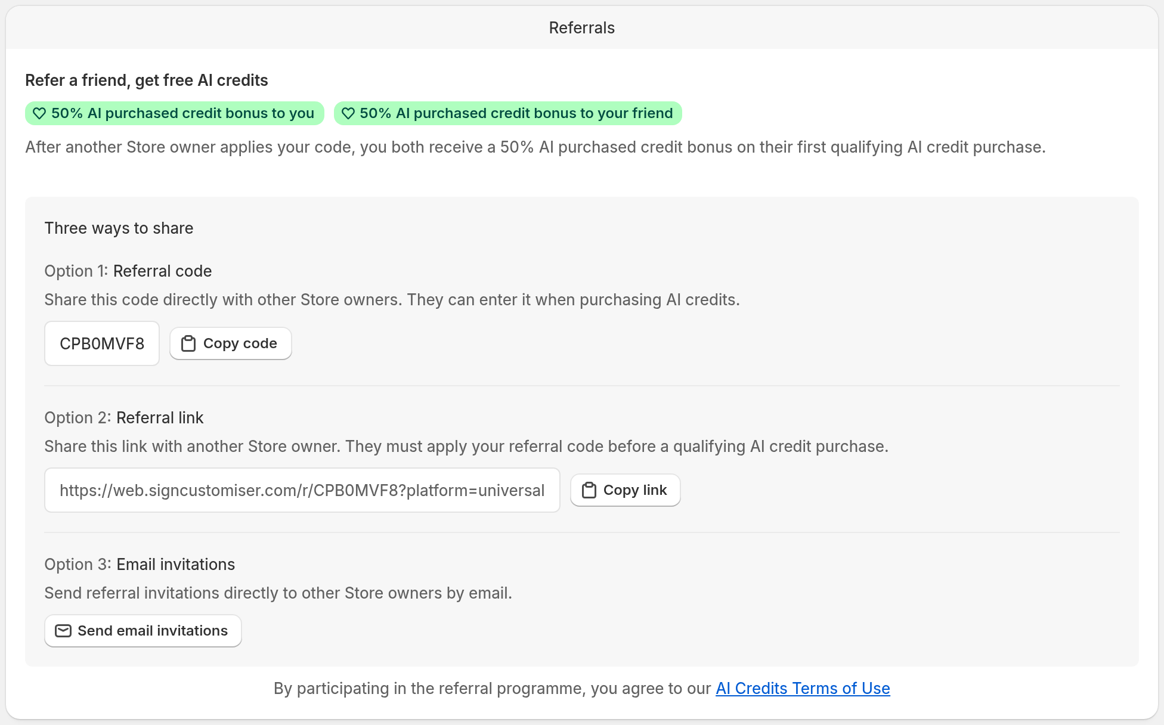Click the 'Three ways to share' heading
The width and height of the screenshot is (1164, 725).
[119, 228]
